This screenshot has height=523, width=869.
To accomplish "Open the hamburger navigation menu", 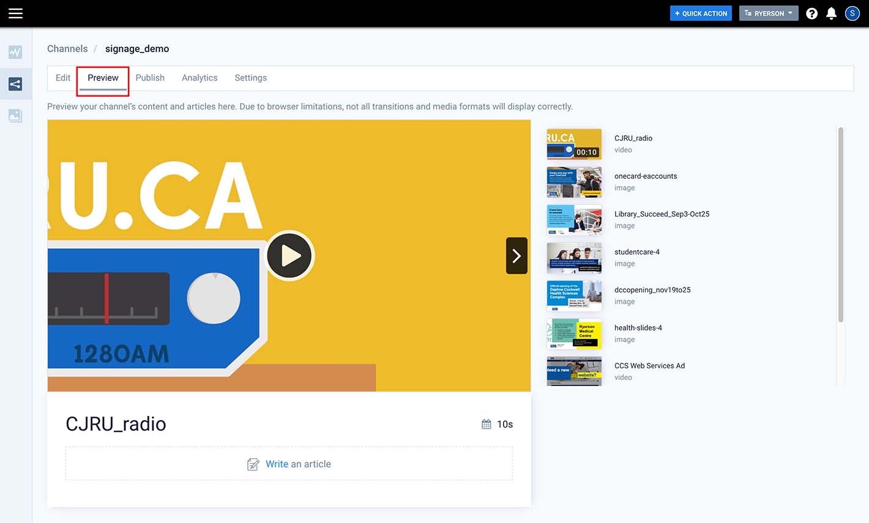I will 15,13.
